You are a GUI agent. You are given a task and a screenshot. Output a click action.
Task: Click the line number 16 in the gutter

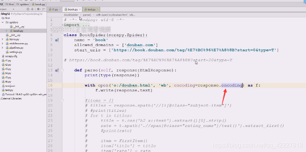(50, 85)
